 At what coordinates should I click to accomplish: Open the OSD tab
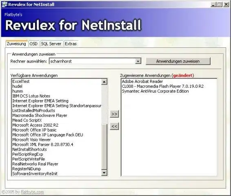[33, 44]
